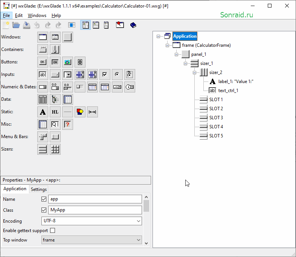Image resolution: width=296 pixels, height=257 pixels.
Task: Open the Encoding UTF-8 dropdown
Action: 92,221
